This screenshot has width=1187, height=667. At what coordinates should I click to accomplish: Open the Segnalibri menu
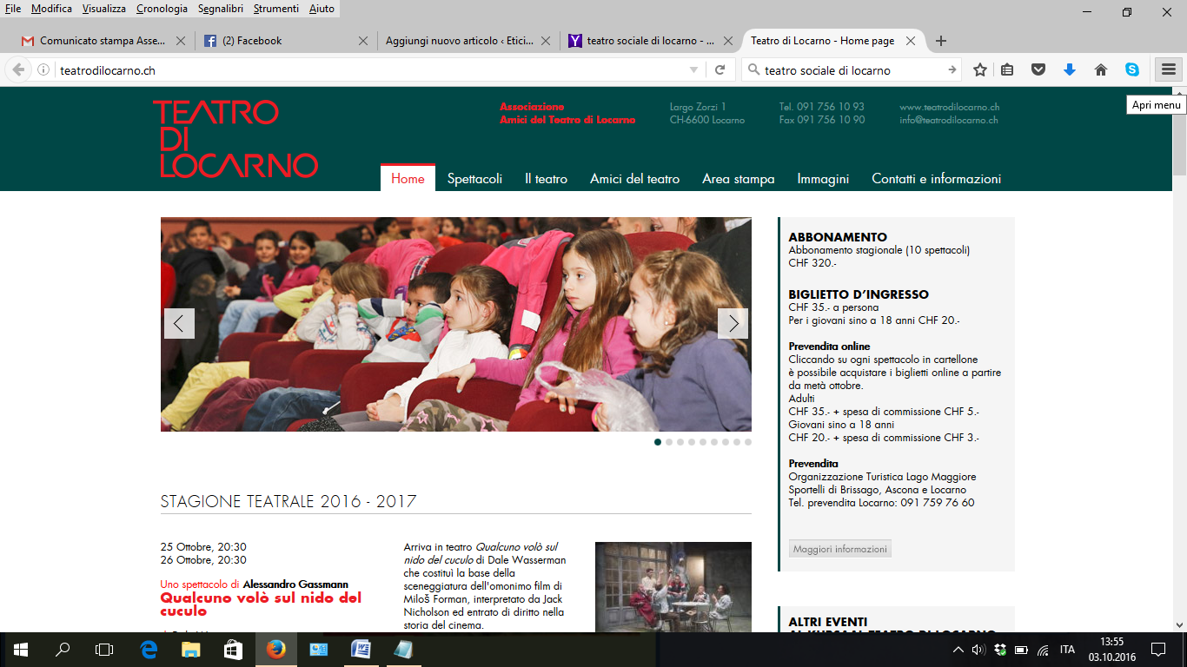coord(220,9)
